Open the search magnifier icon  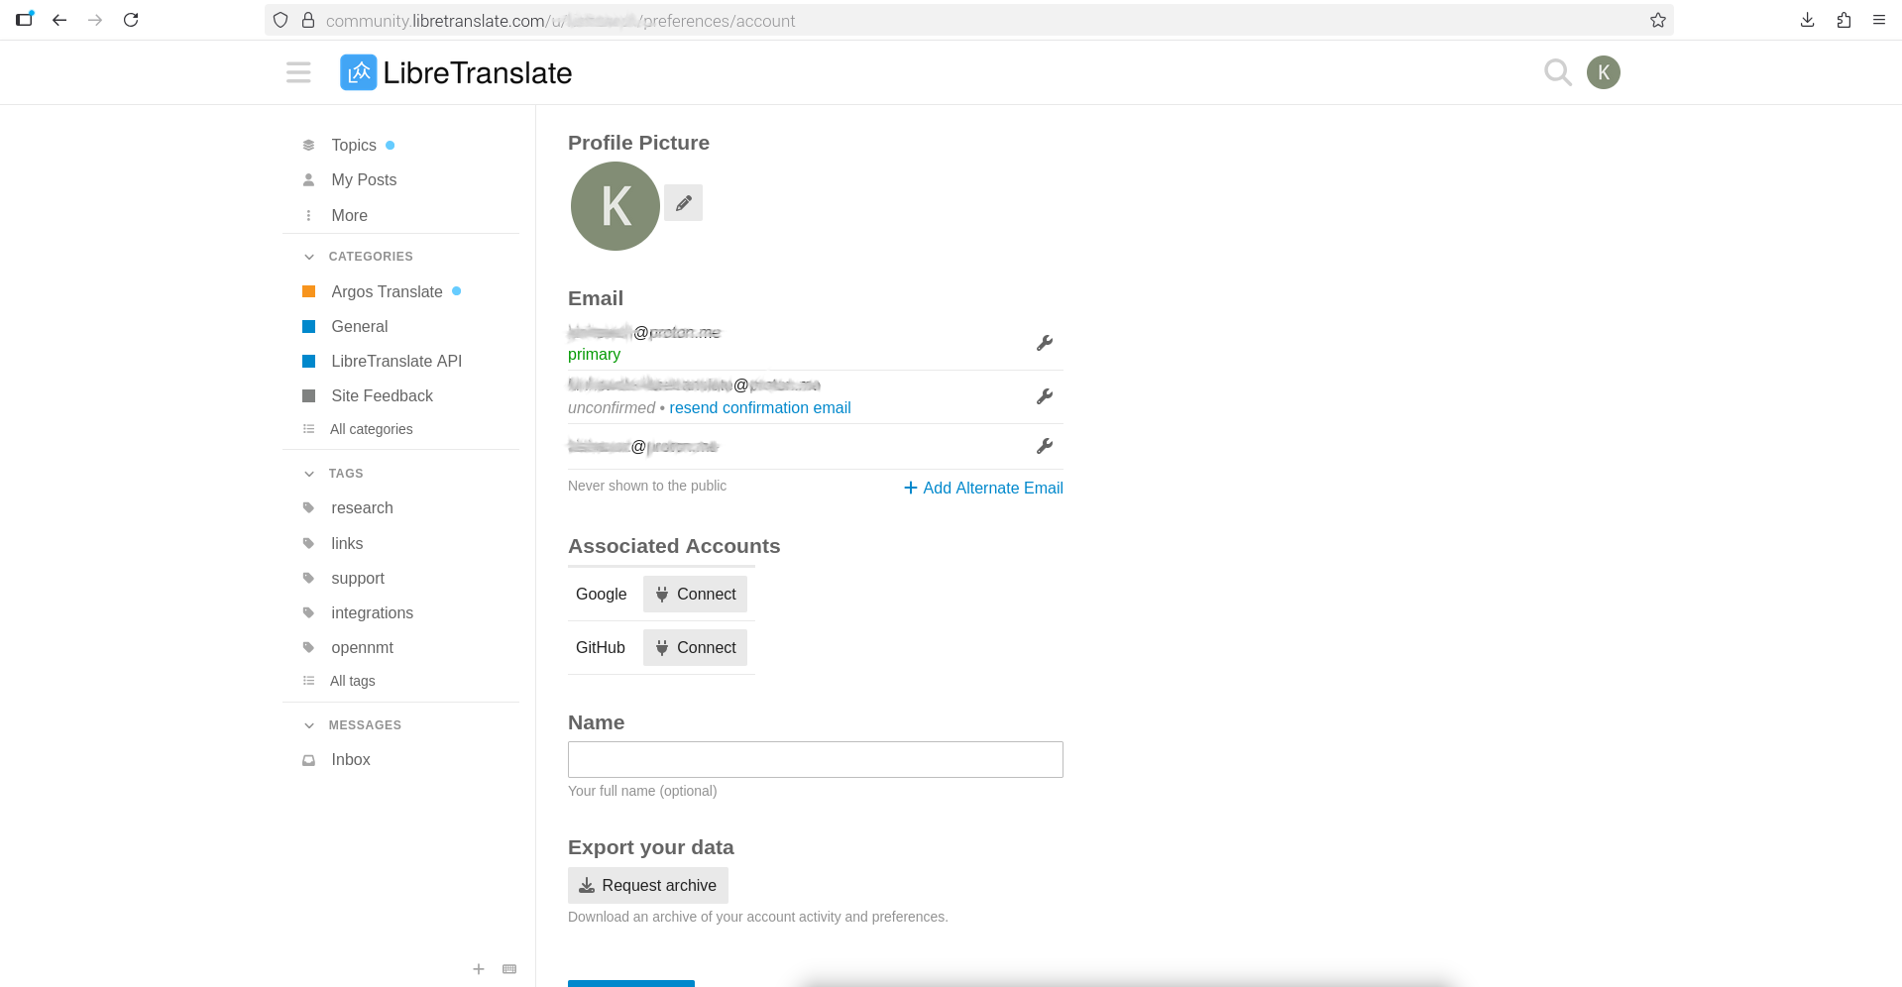point(1557,72)
